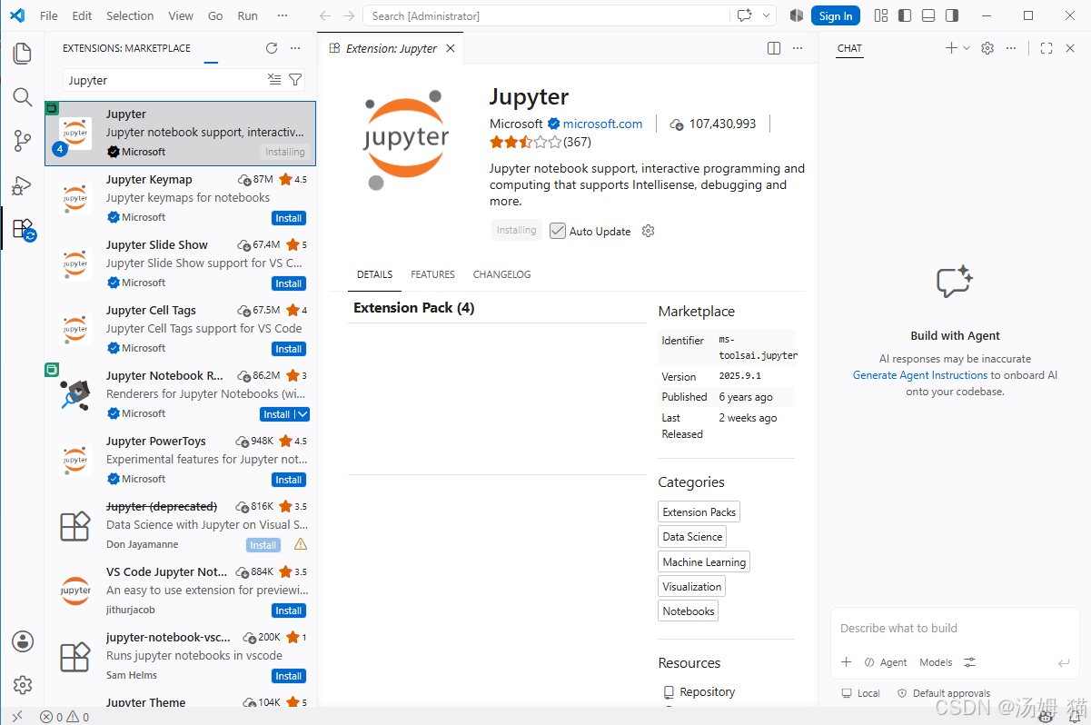Open the Run menu
Viewport: 1091px width, 725px height.
247,15
